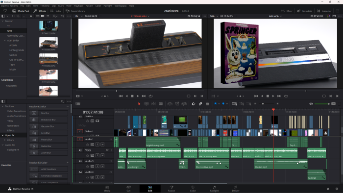Toggle the Linked Selection chain icon
The height and width of the screenshot is (193, 343).
click(200, 104)
